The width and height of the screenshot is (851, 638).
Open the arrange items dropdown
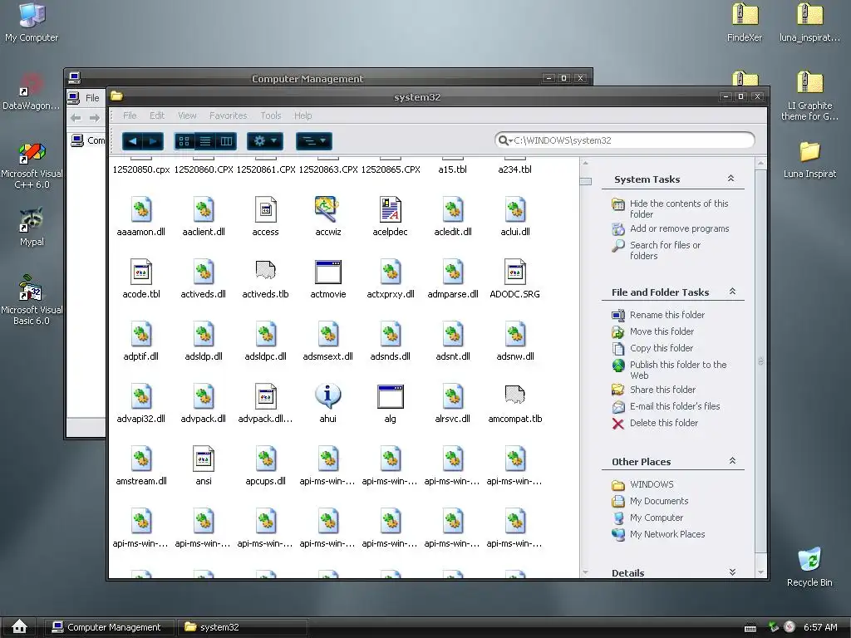313,141
